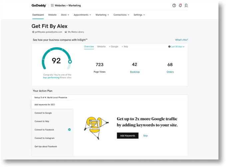Open the Last 30 days dropdown
Viewport: 226px width, 167px height.
[x=176, y=47]
